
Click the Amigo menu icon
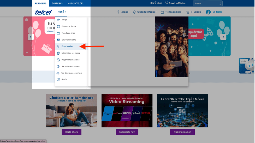tap(58, 20)
